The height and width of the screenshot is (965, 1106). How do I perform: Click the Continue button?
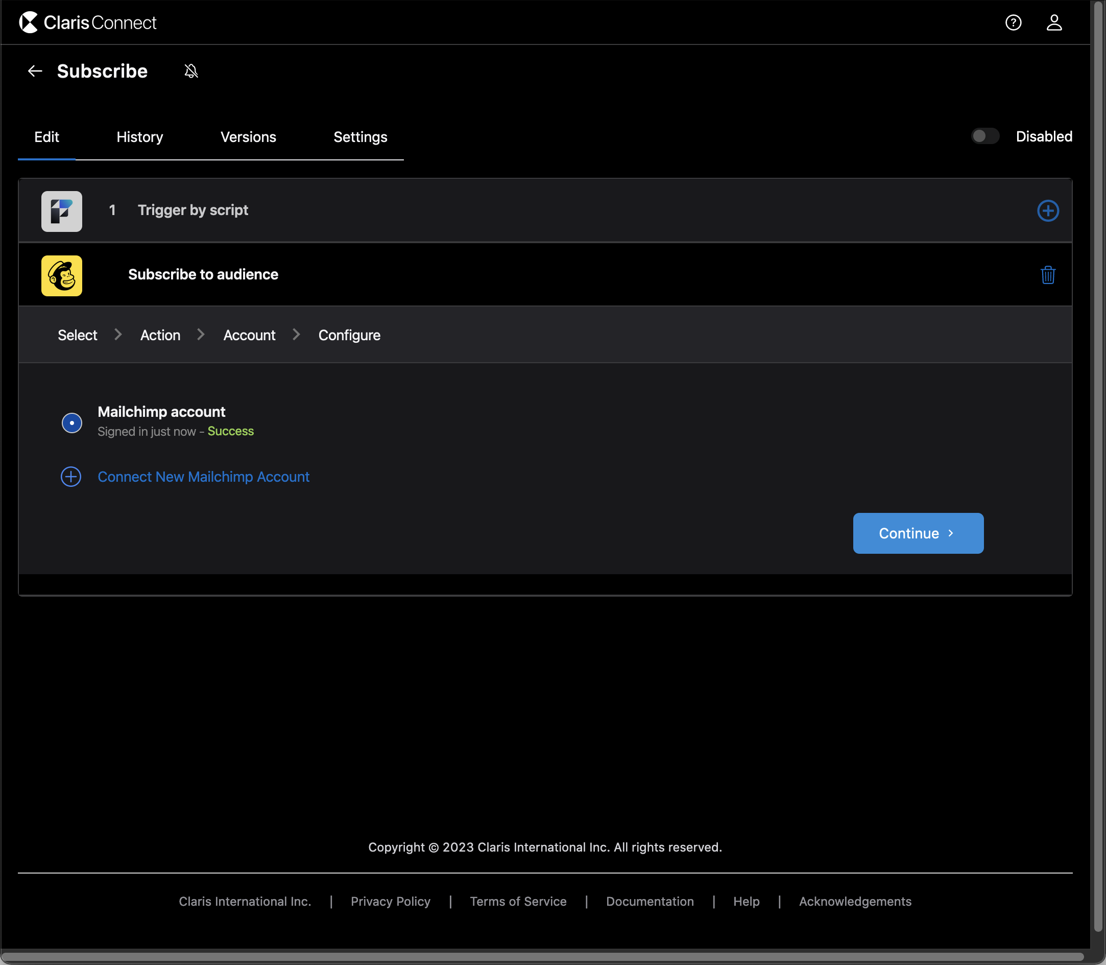click(x=917, y=533)
